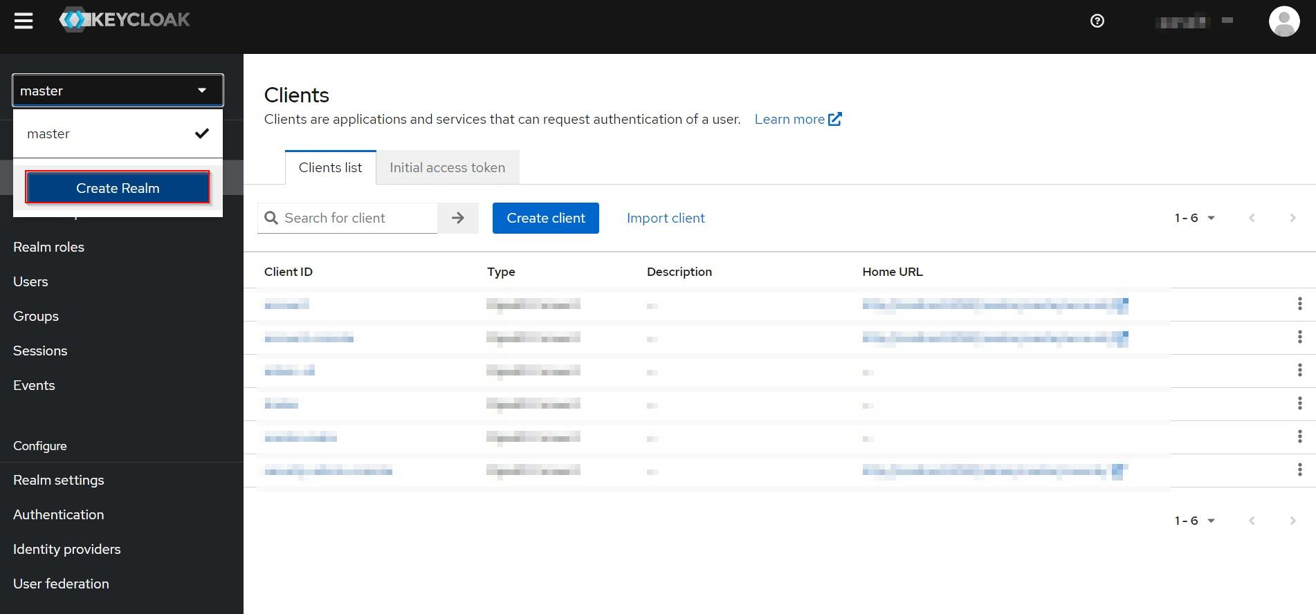Viewport: 1316px width, 614px height.
Task: Open Identity providers in sidebar
Action: [67, 549]
